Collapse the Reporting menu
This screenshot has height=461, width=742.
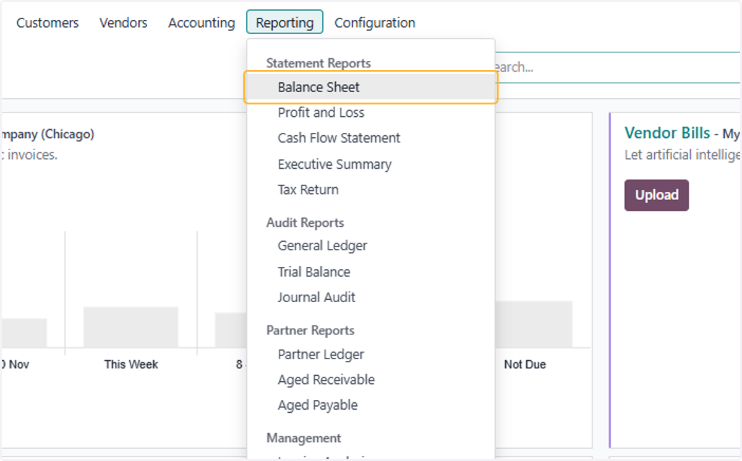[x=284, y=22]
